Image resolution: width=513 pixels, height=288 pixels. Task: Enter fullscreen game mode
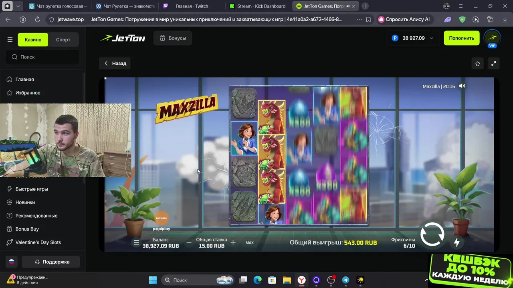[x=494, y=63]
